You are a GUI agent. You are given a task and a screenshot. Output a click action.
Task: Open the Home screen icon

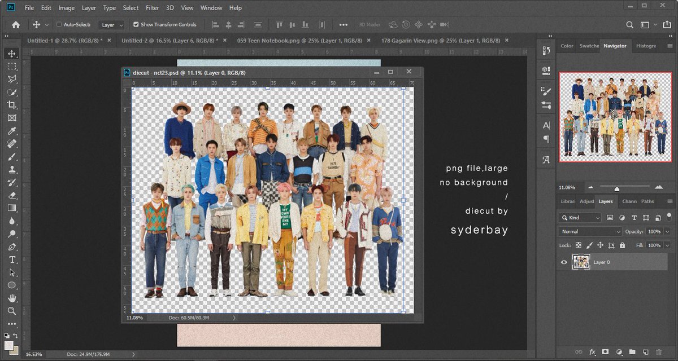tap(16, 25)
